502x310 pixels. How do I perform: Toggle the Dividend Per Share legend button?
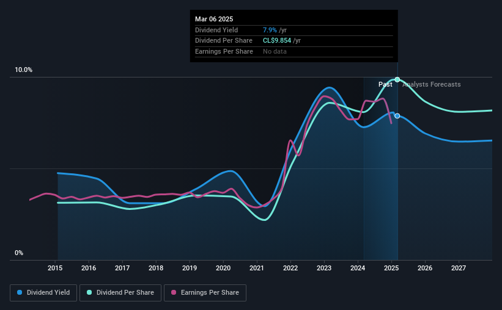tap(120, 293)
